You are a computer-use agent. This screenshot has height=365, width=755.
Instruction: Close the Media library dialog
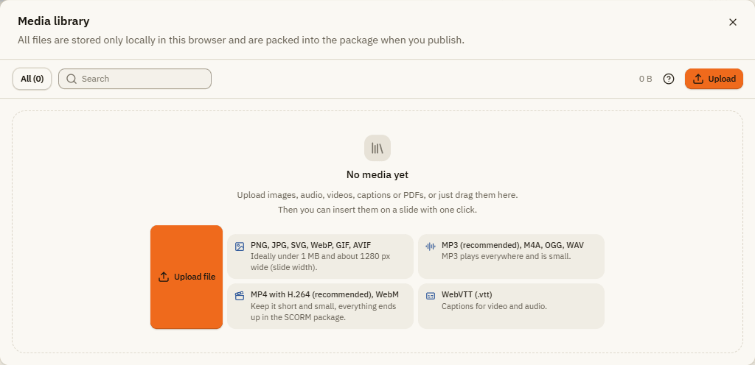pos(732,22)
